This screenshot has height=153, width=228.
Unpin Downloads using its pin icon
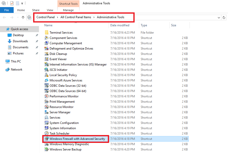coord(37,41)
